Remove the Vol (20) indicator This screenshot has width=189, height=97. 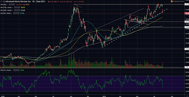point(14,4)
